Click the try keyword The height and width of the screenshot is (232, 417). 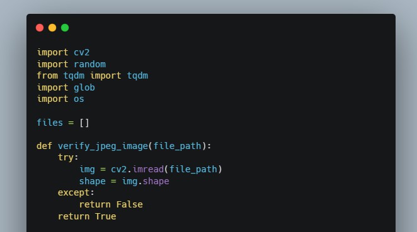(66, 158)
